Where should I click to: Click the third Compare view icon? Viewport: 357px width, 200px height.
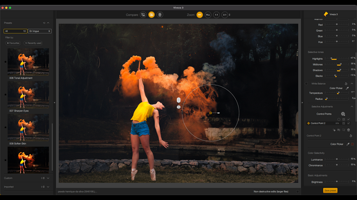tap(160, 15)
